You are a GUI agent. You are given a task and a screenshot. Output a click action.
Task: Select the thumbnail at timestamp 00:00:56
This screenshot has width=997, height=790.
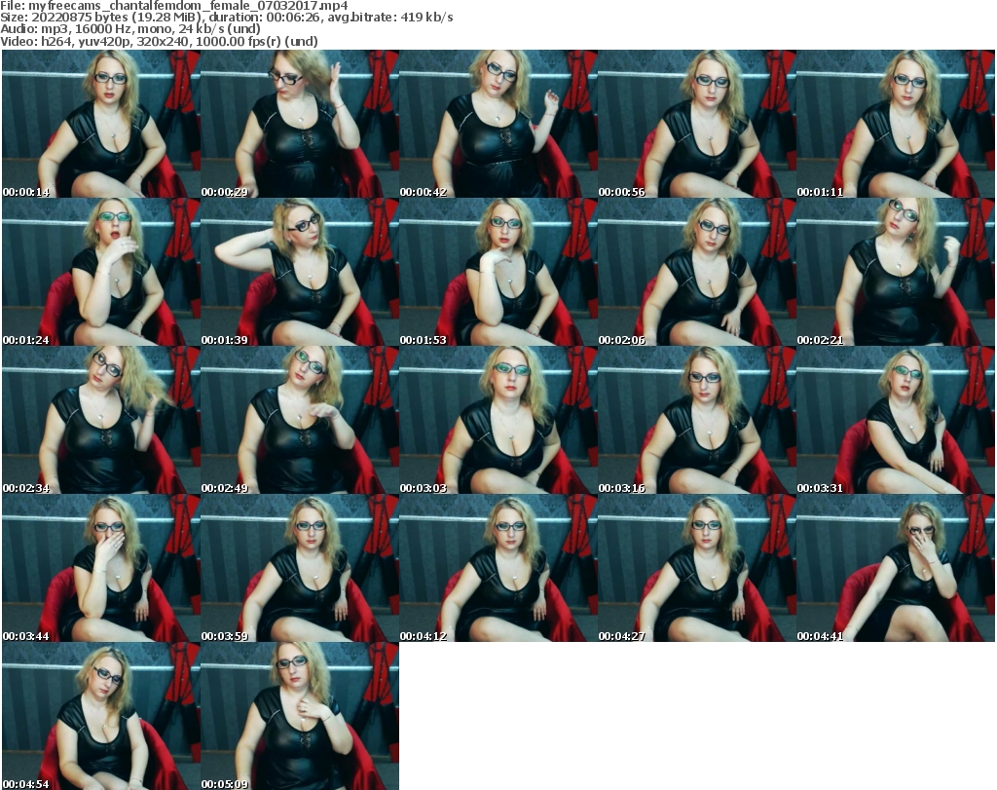point(697,124)
